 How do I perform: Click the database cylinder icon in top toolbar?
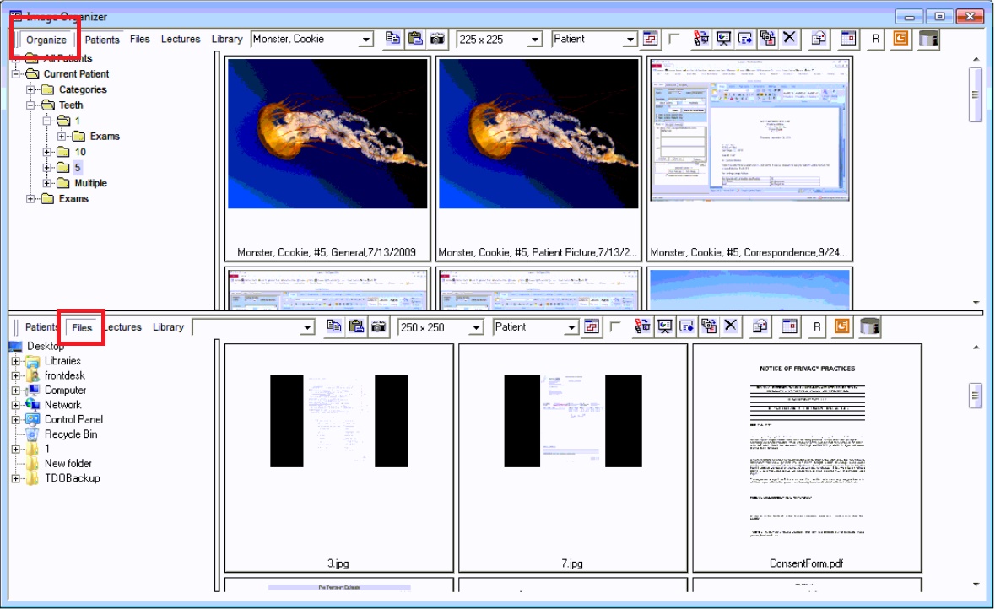[928, 39]
